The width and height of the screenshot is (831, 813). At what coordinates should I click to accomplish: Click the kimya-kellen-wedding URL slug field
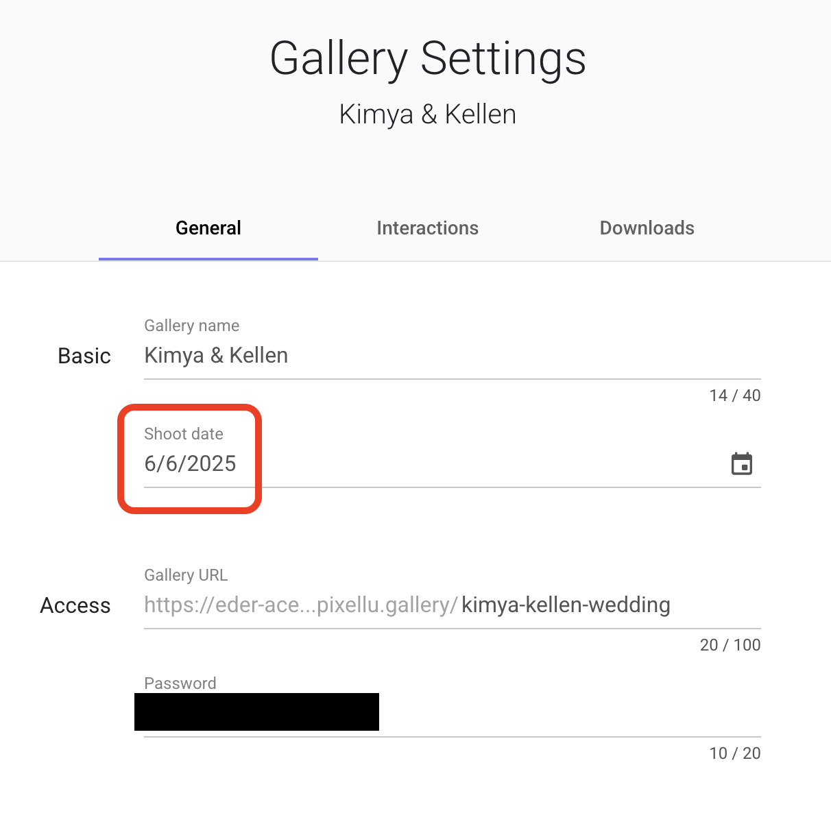click(566, 605)
